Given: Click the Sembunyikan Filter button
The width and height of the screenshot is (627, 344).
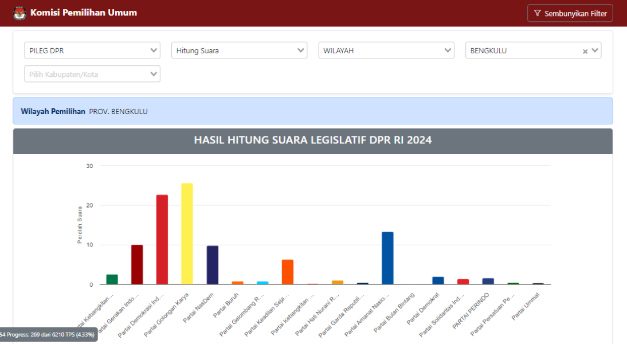Looking at the screenshot, I should pos(570,13).
